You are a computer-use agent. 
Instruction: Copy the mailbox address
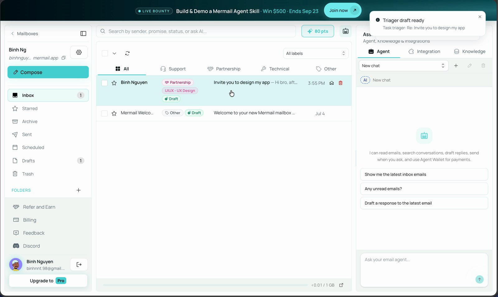pos(63,58)
